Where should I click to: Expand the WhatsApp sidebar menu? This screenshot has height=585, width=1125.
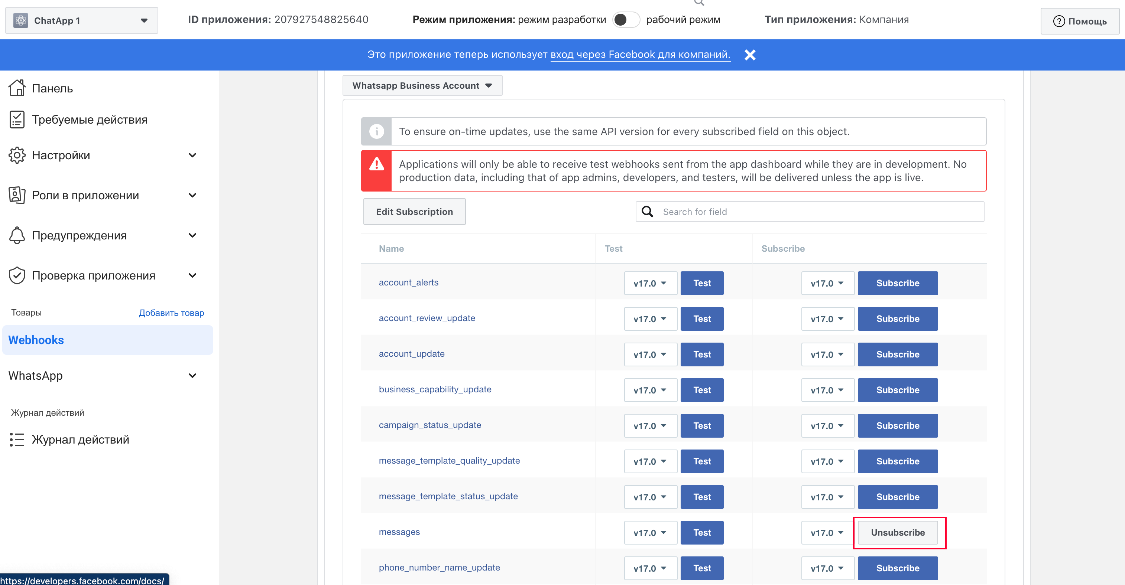pos(192,376)
